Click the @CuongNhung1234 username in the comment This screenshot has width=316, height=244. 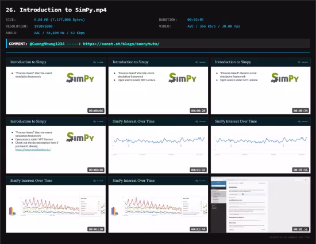click(47, 44)
